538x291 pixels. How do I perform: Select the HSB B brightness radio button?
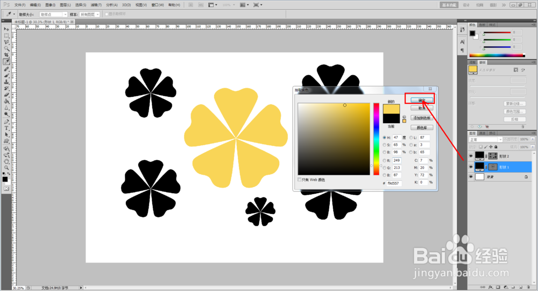384,152
